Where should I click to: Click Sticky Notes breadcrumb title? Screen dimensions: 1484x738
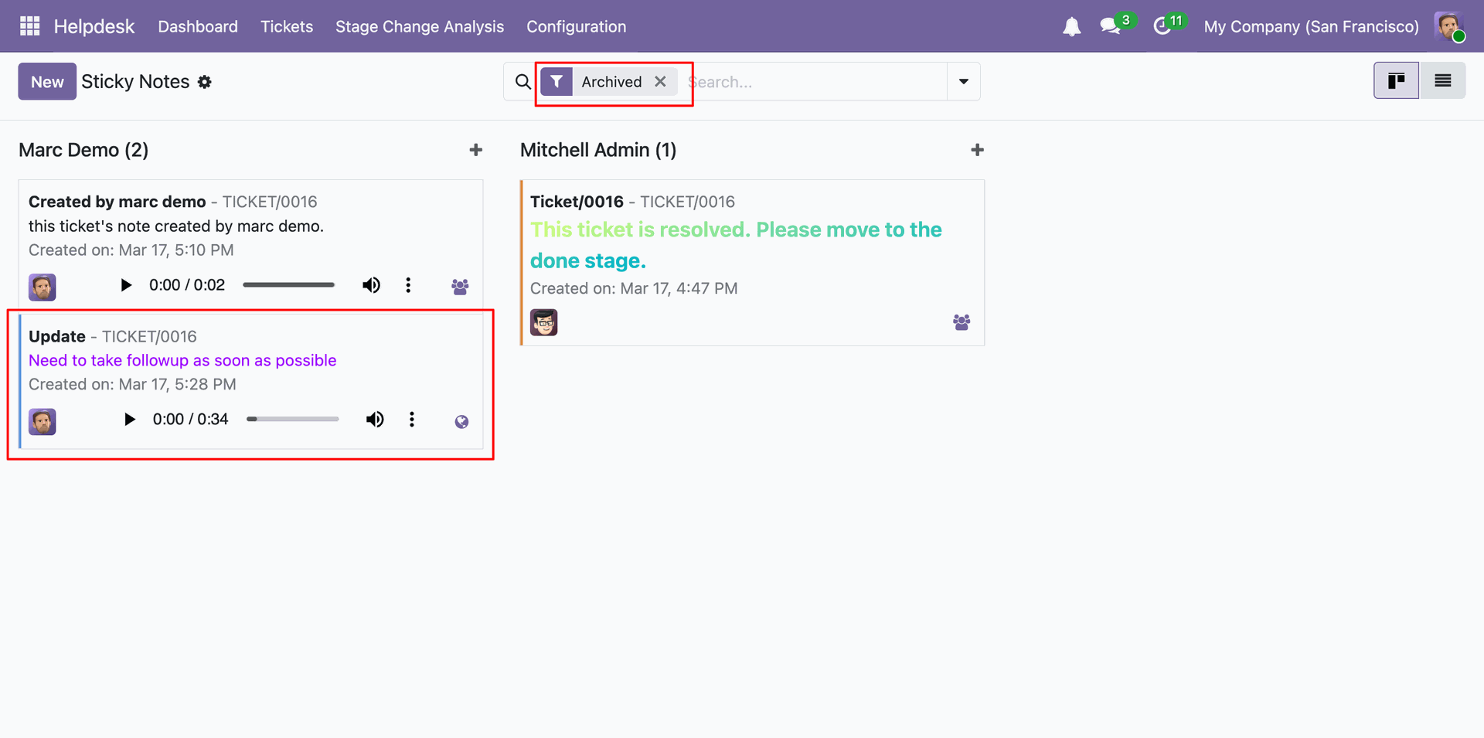point(135,81)
